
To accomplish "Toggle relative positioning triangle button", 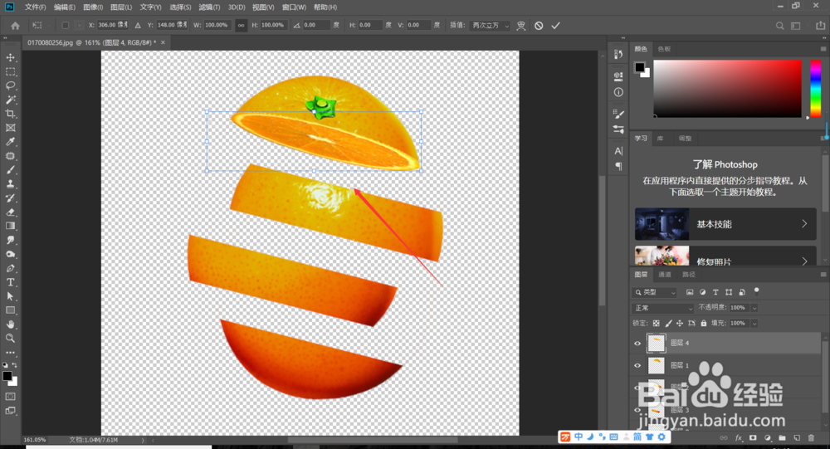I will [138, 26].
